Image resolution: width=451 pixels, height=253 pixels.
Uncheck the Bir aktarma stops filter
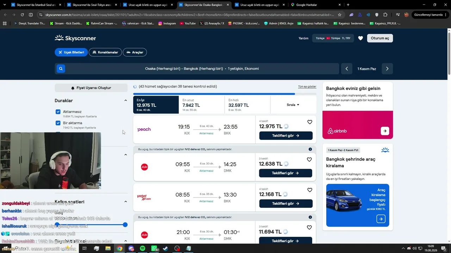[x=58, y=123]
